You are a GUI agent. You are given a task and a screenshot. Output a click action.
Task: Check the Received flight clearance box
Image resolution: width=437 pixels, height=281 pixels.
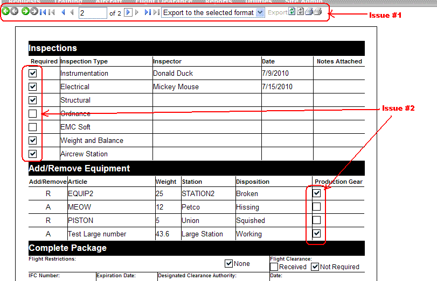point(274,267)
